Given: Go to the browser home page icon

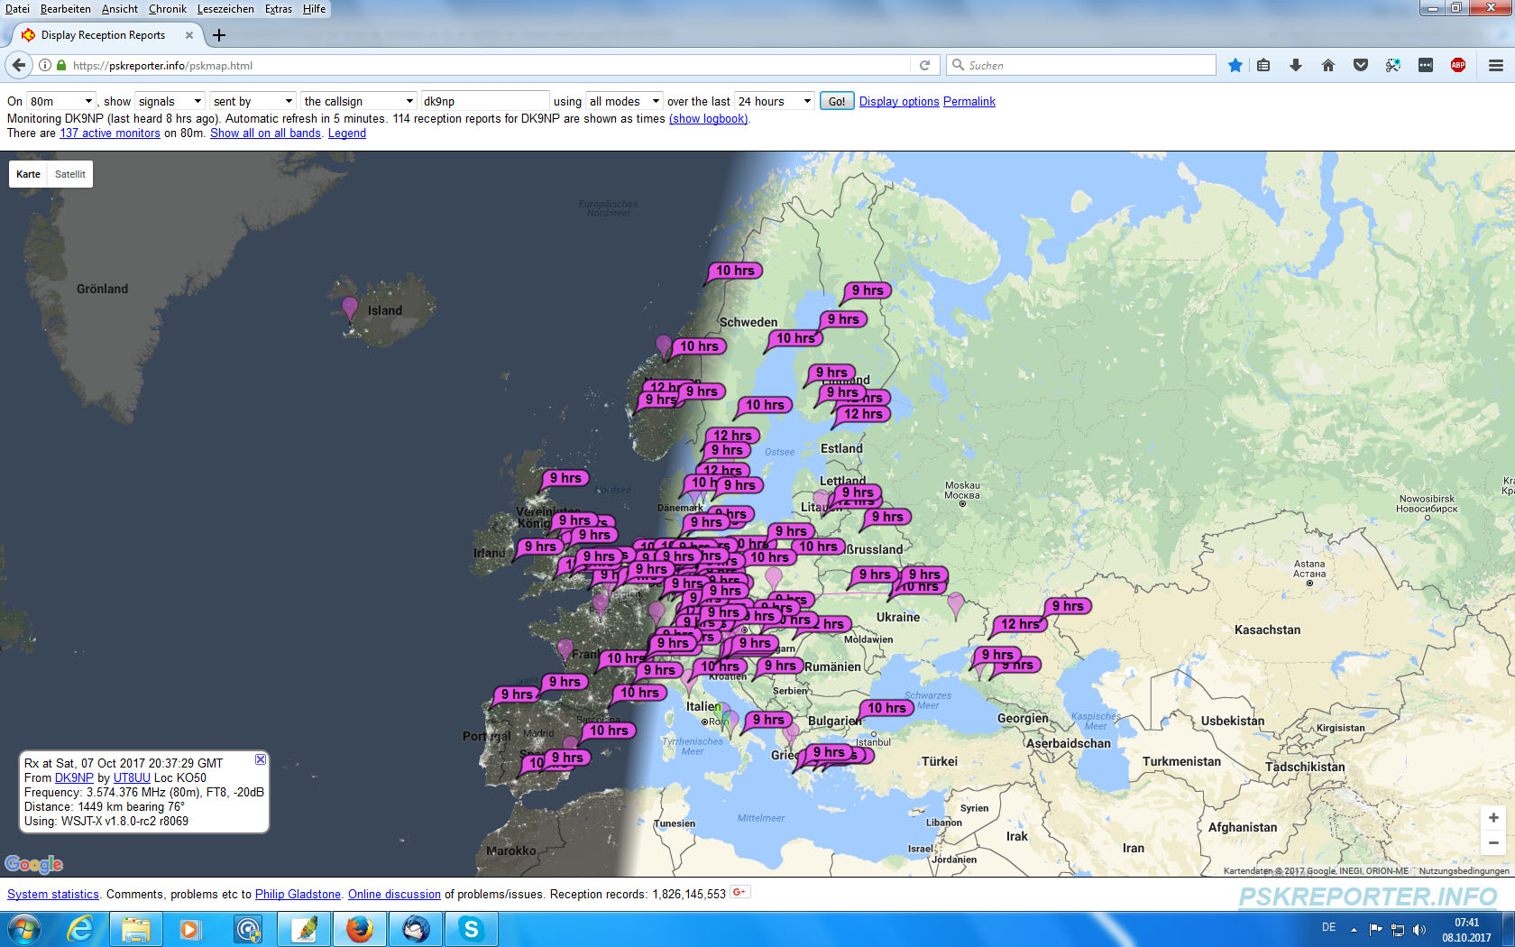Looking at the screenshot, I should click(x=1327, y=65).
